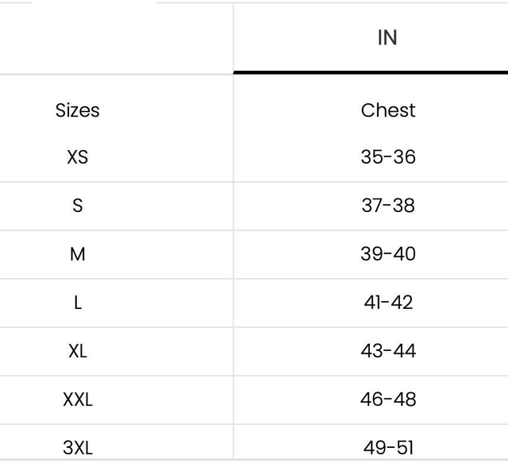Viewport: 508px width, 463px height.
Task: Pick the 43-44 chest measurement cell
Action: tap(388, 351)
